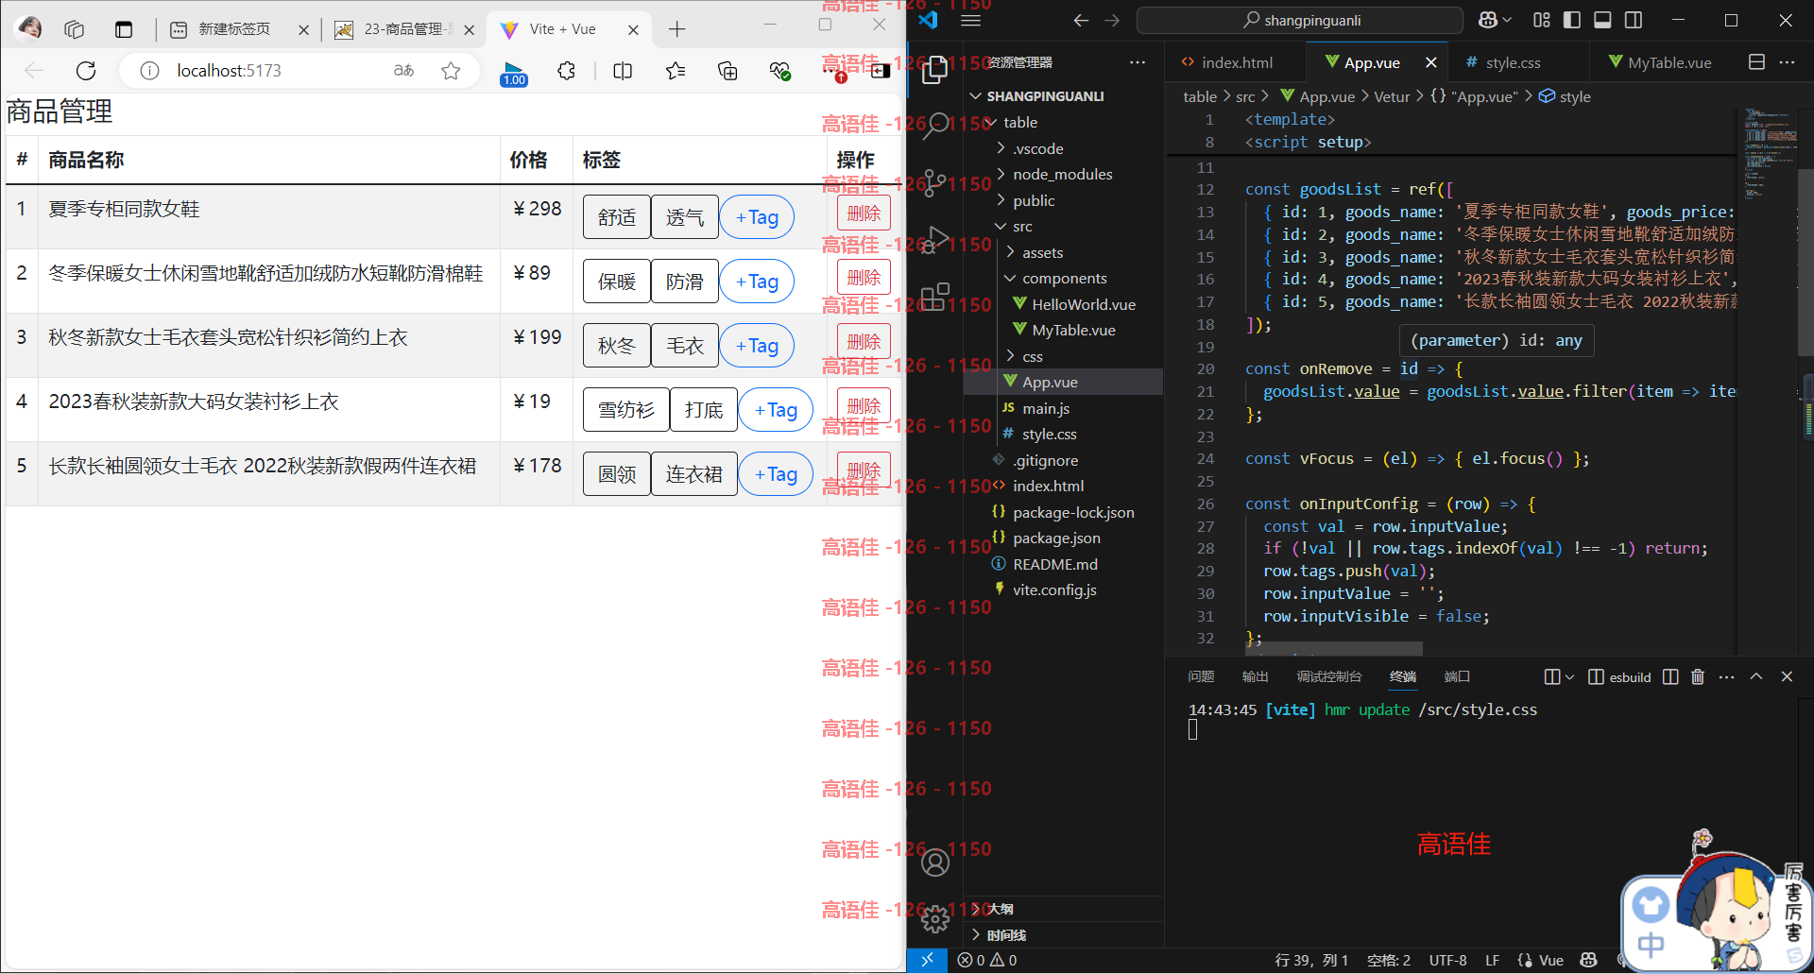Open the 端口 ports panel tab
The width and height of the screenshot is (1814, 974).
click(1457, 676)
